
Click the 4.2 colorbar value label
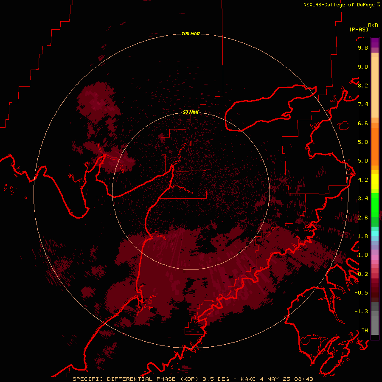coord(363,180)
